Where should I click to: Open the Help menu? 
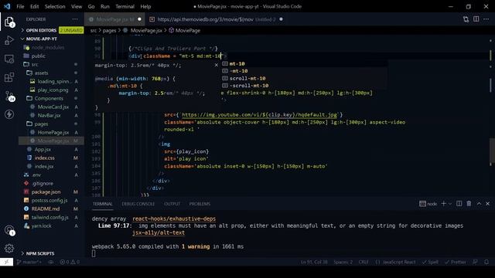145,6
